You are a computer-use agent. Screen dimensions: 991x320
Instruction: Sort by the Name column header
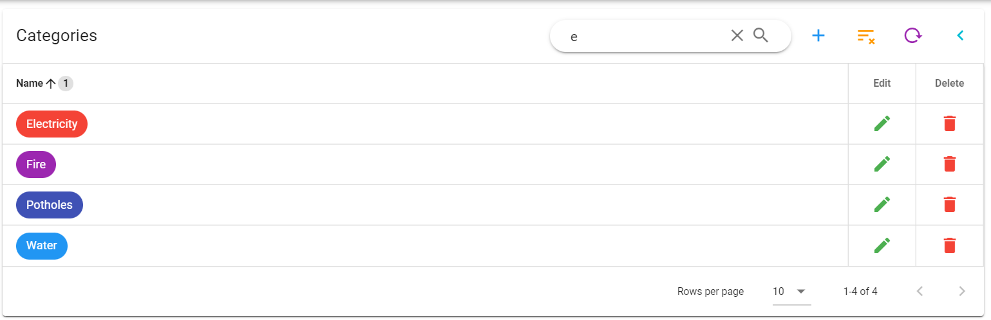[x=30, y=84]
